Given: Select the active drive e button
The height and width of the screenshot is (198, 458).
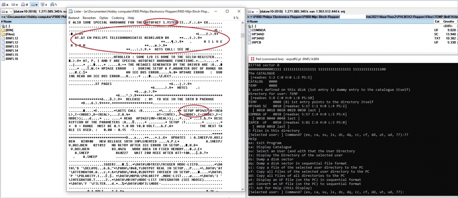Looking at the screenshot, I should tap(34, 5).
